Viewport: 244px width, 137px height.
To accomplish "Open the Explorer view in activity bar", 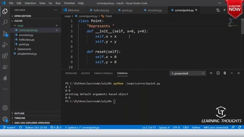I will [x=5, y=11].
